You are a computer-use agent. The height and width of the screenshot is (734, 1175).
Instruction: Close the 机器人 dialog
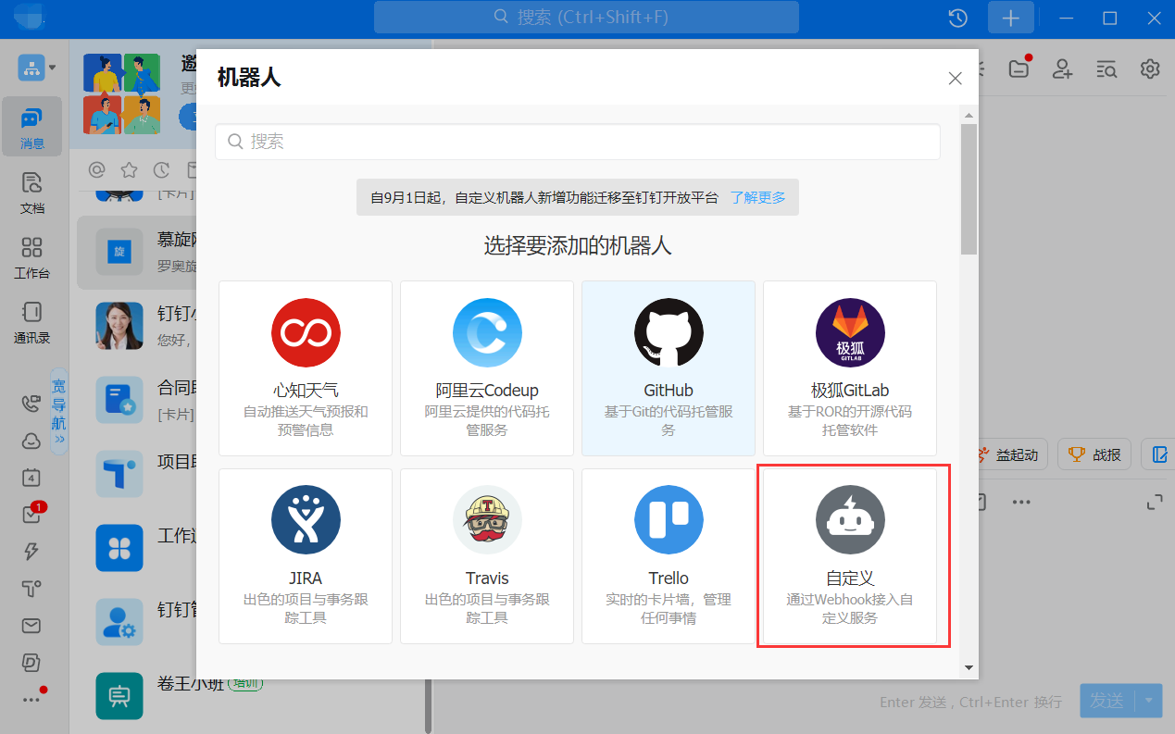955,79
